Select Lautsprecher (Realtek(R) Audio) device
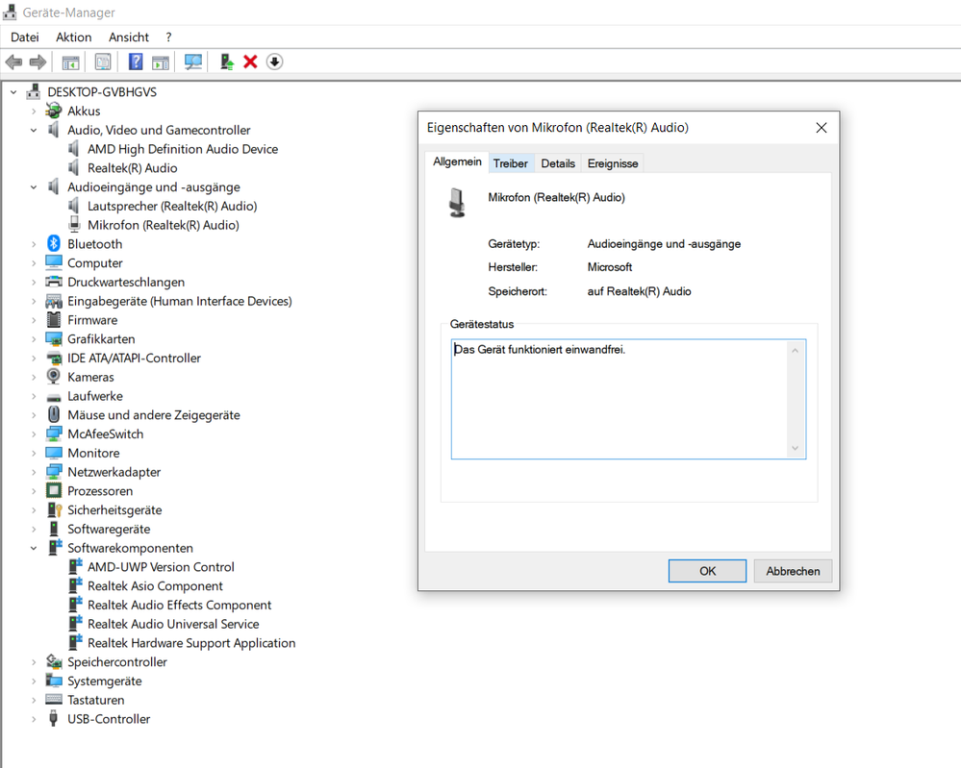 click(171, 206)
